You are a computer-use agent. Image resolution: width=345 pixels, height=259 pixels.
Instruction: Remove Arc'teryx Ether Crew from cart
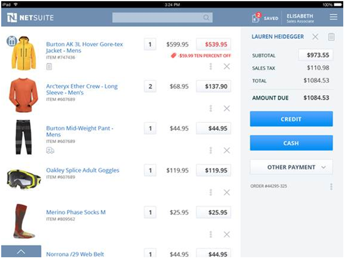click(x=226, y=108)
